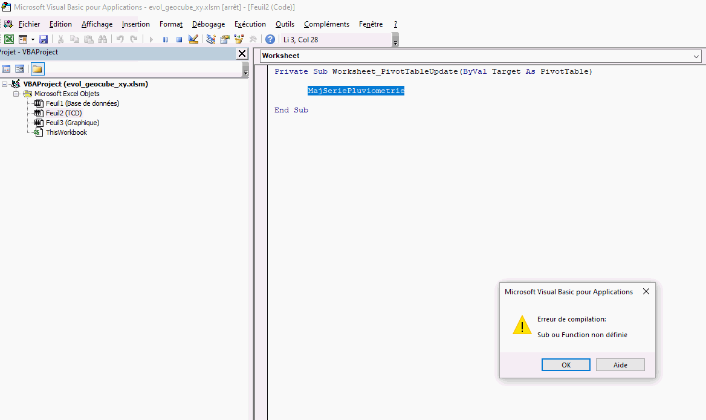The width and height of the screenshot is (706, 420).
Task: Click View Object icon in project panel
Action: pyautogui.click(x=20, y=69)
